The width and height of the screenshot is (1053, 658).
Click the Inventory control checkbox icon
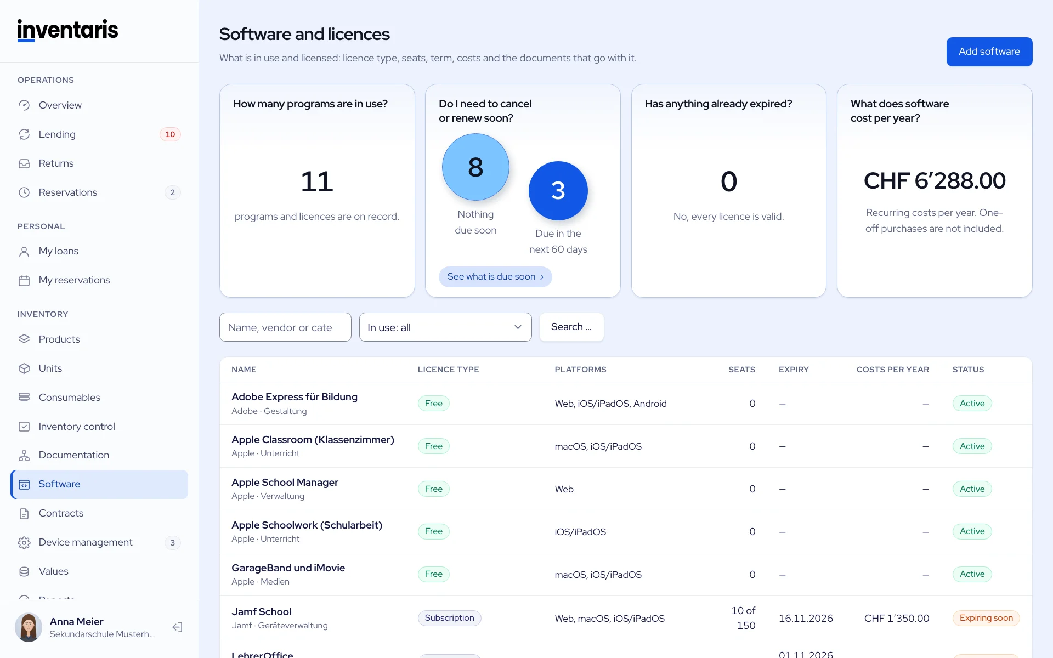pos(24,427)
